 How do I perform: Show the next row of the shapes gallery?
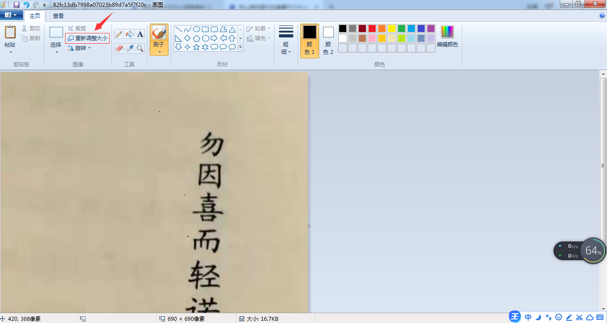point(241,38)
